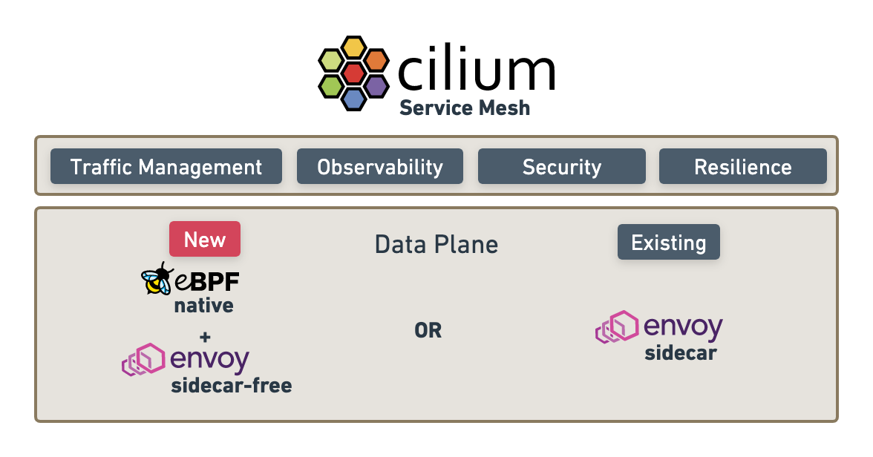Click the red New badge
The height and width of the screenshot is (457, 873).
[205, 239]
